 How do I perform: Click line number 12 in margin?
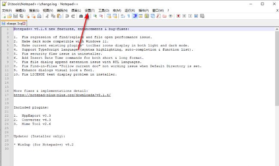(6, 74)
